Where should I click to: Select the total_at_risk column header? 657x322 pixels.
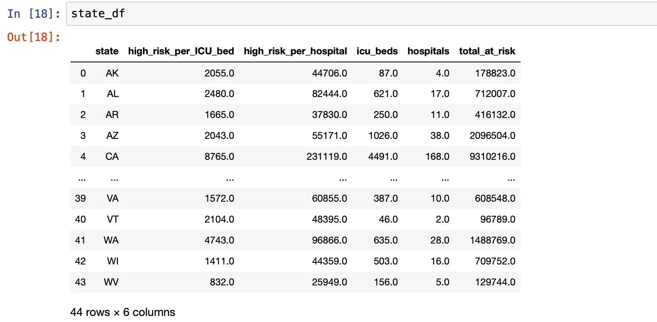(x=487, y=51)
